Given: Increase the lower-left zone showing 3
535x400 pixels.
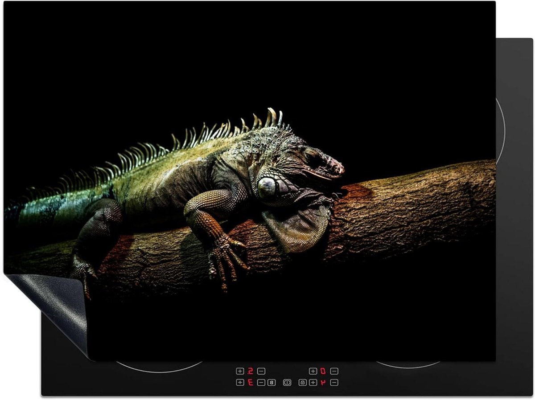Looking at the screenshot, I should tap(240, 382).
